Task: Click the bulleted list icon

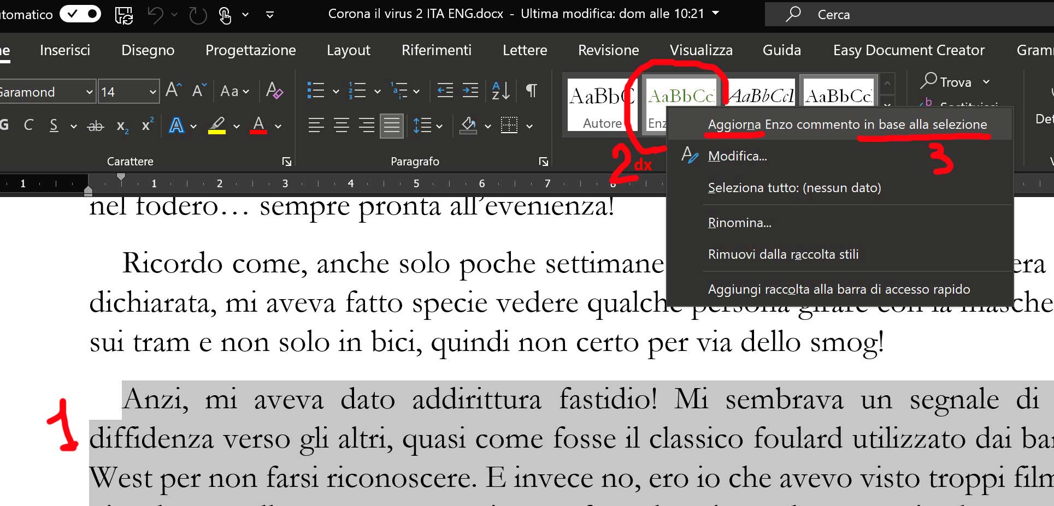Action: point(316,91)
